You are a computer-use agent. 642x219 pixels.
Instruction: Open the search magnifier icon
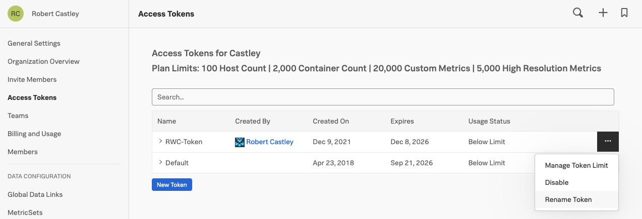pos(578,13)
